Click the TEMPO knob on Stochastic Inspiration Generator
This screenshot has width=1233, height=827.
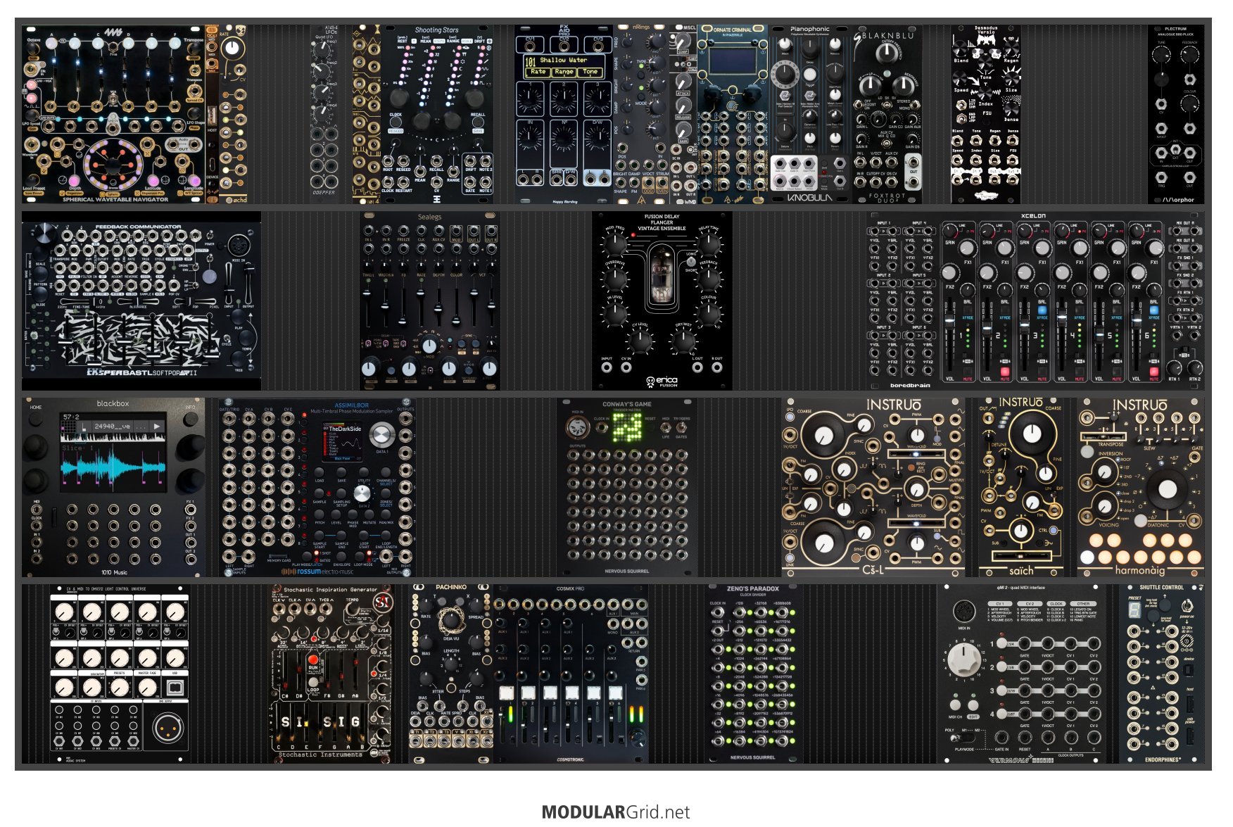[x=354, y=610]
